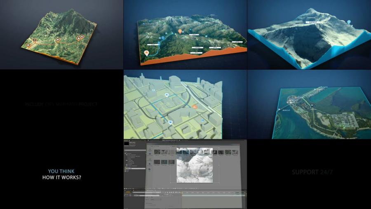Click the orange pin on the green mountain map

pos(180,31)
